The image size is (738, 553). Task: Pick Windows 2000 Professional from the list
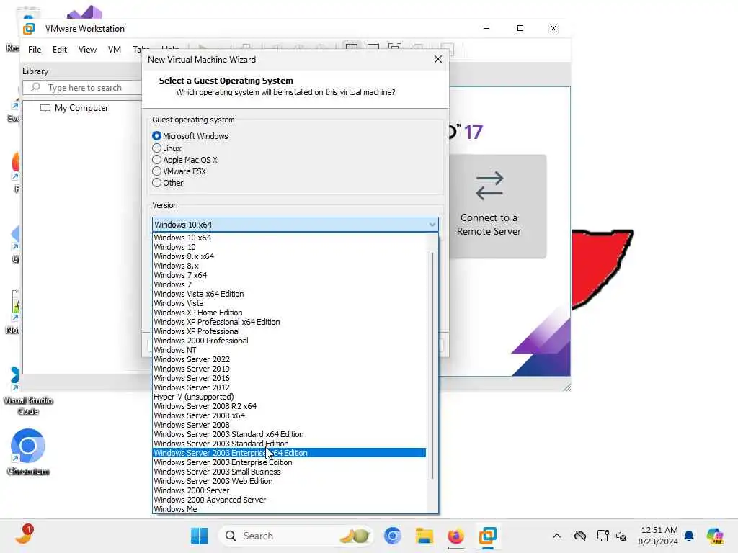pyautogui.click(x=290, y=341)
